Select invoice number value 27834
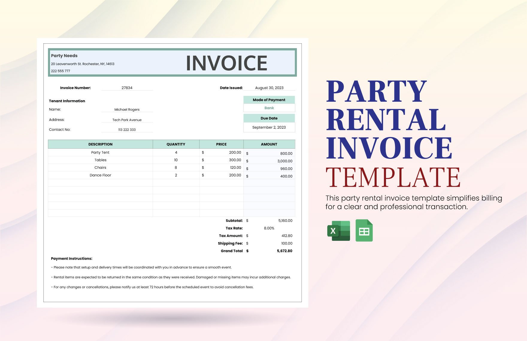This screenshot has width=527, height=341. [x=127, y=88]
